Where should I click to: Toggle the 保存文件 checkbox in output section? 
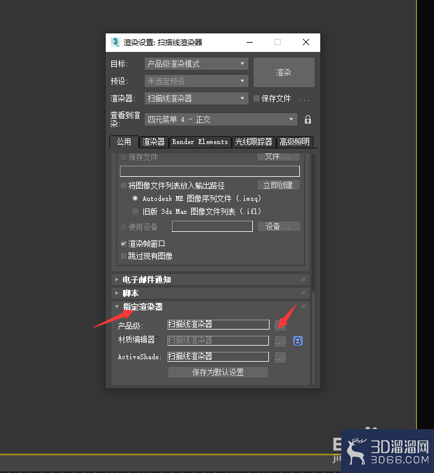(x=123, y=157)
